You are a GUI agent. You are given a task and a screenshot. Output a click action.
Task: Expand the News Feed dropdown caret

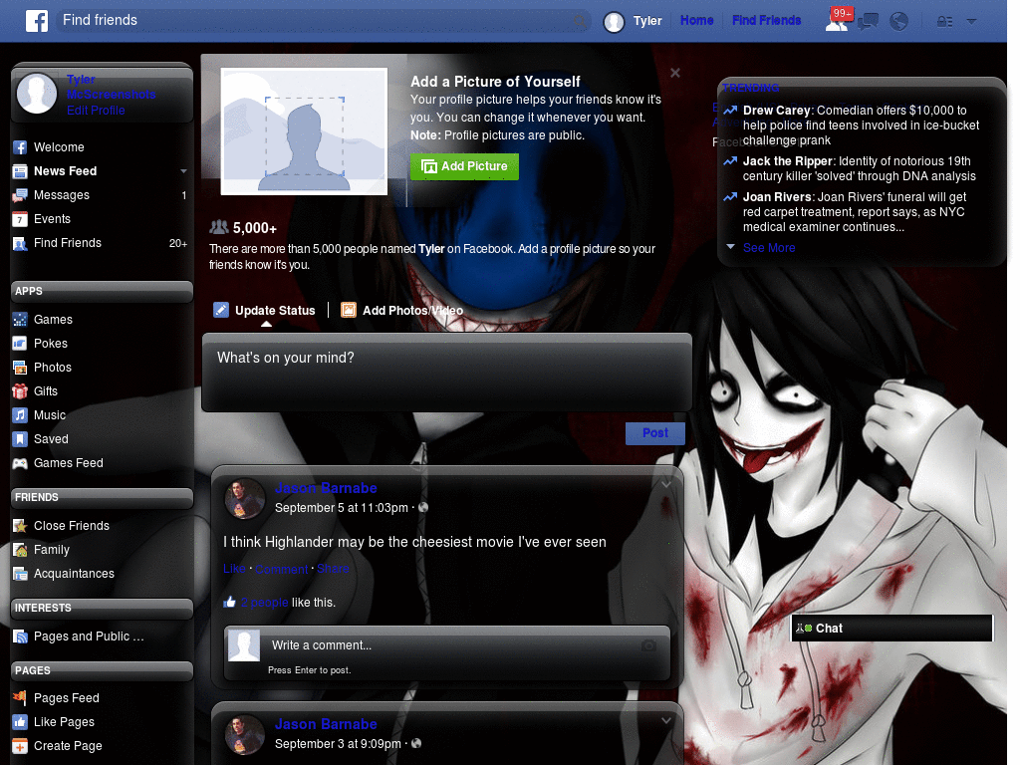tap(183, 171)
